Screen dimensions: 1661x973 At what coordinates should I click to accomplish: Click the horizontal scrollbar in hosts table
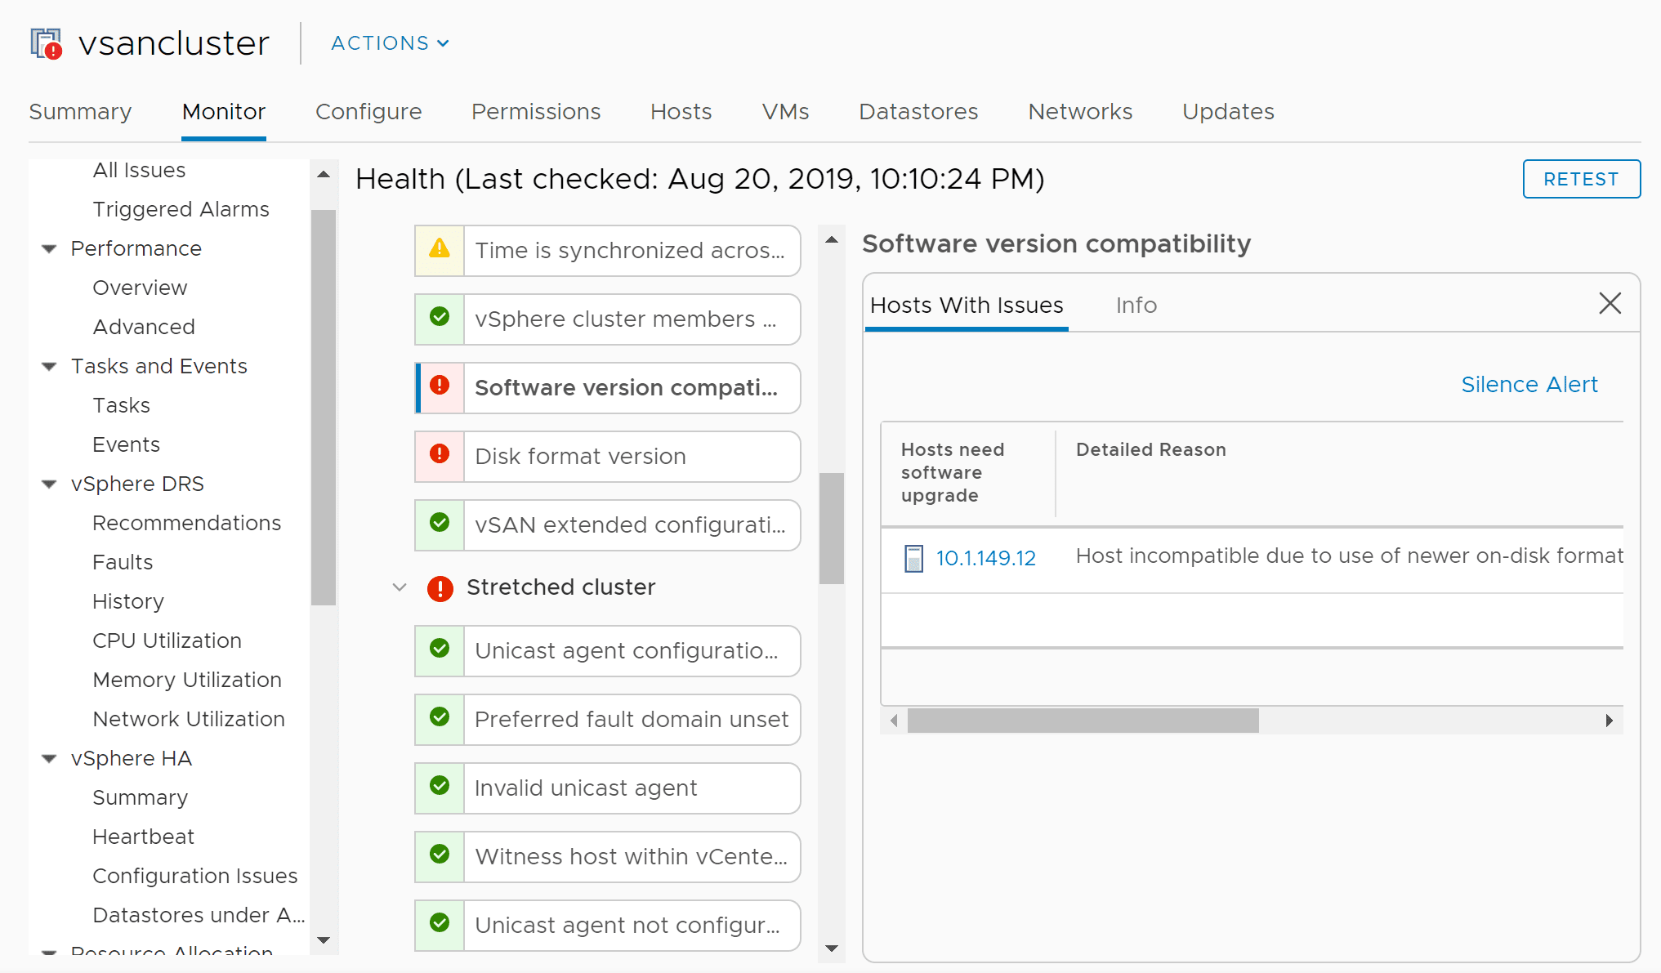(x=1083, y=721)
